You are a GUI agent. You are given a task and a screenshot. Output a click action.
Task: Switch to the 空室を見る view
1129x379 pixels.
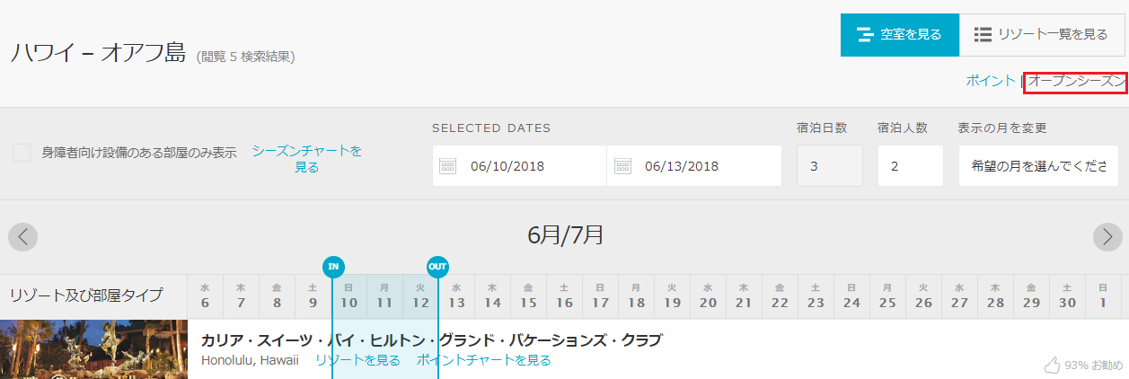point(900,35)
